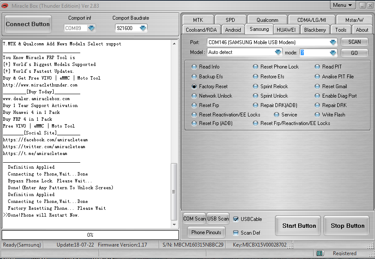Switch to the HUAWEI tab
375x259 pixels.
pos(286,30)
